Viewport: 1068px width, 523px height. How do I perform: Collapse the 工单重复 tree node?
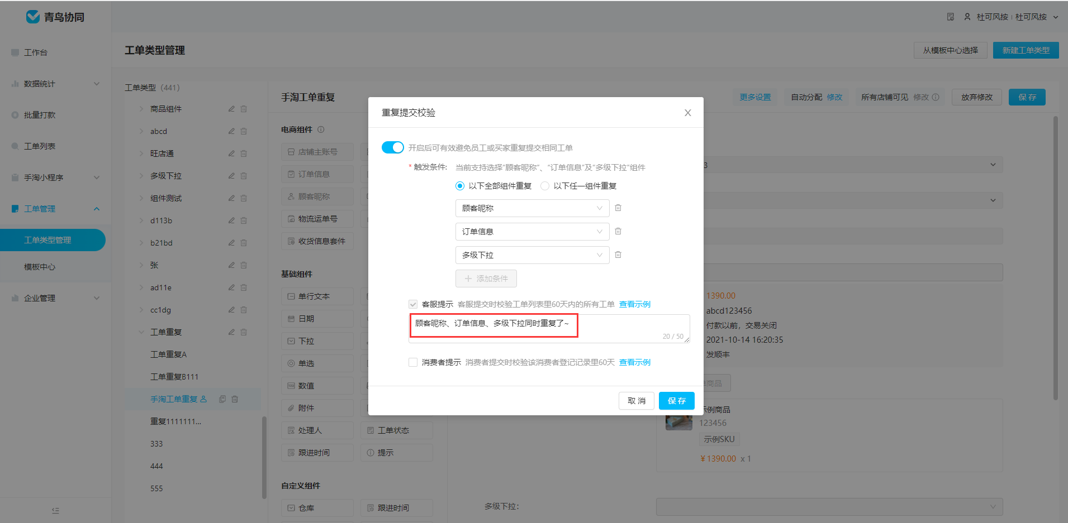pos(141,332)
